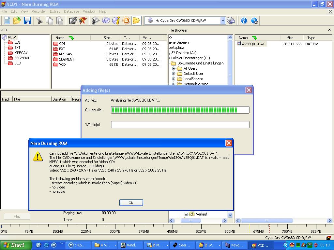The image size is (334, 250).
Task: Click the Paste clipboard icon
Action: coord(60,21)
